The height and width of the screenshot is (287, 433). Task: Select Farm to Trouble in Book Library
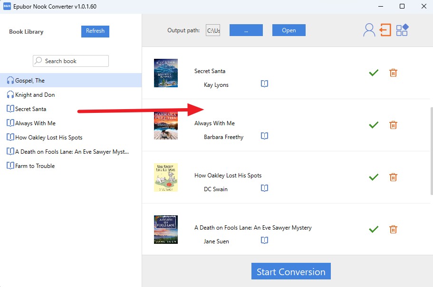71,166
